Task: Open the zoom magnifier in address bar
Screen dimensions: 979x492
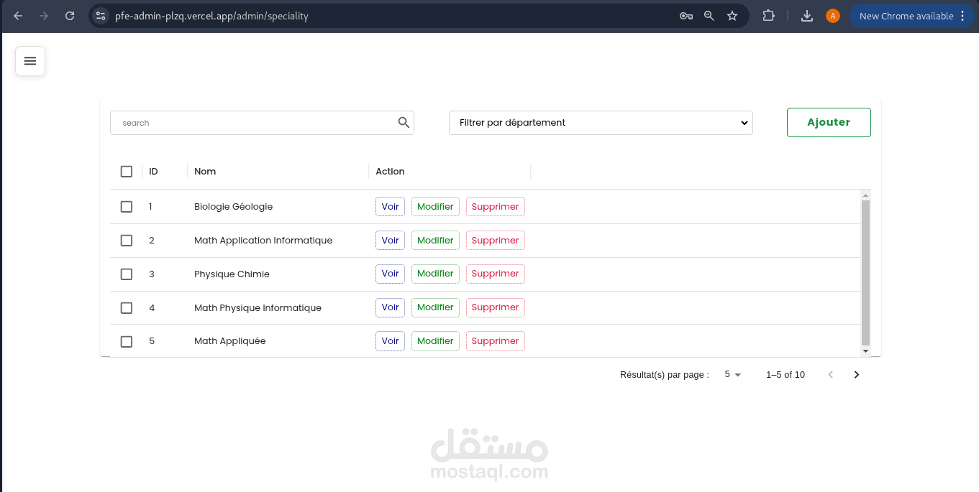Action: point(709,16)
